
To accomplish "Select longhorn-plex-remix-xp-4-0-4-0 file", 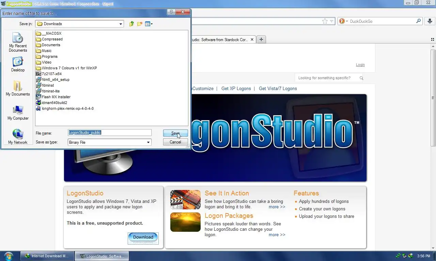I will pos(65,108).
